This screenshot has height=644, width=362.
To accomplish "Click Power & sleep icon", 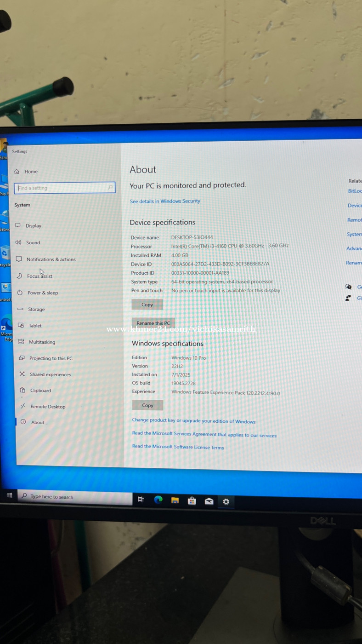I will 20,293.
